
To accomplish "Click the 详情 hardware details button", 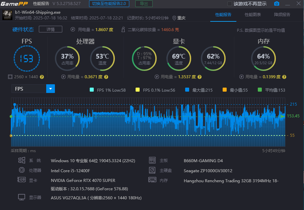I will 51,29.
